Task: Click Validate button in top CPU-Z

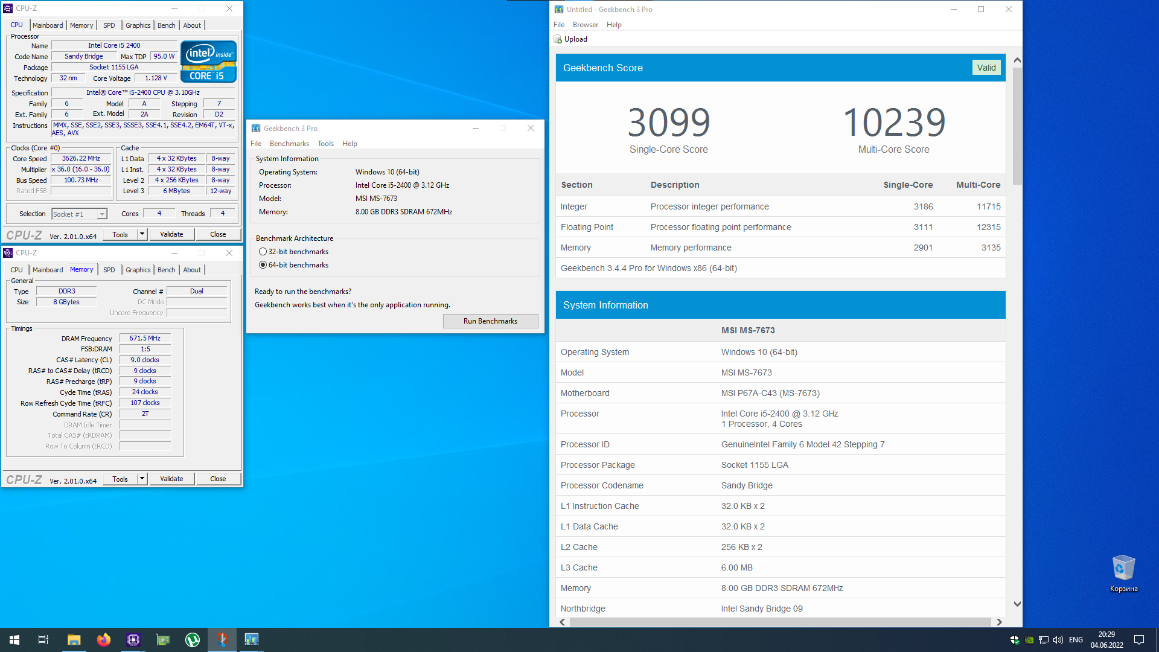Action: tap(171, 234)
